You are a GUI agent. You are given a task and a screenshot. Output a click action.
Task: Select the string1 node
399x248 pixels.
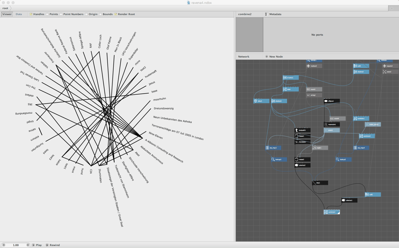pyautogui.click(x=314, y=95)
